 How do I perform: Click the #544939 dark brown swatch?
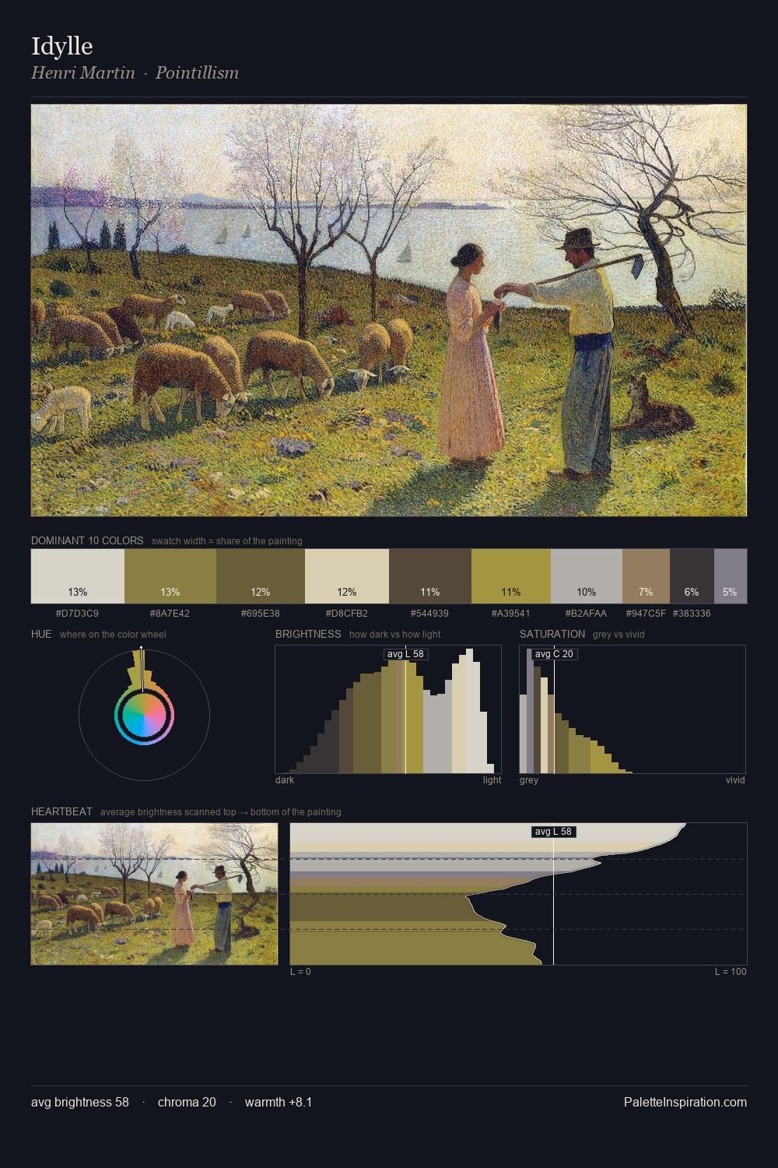(x=430, y=576)
